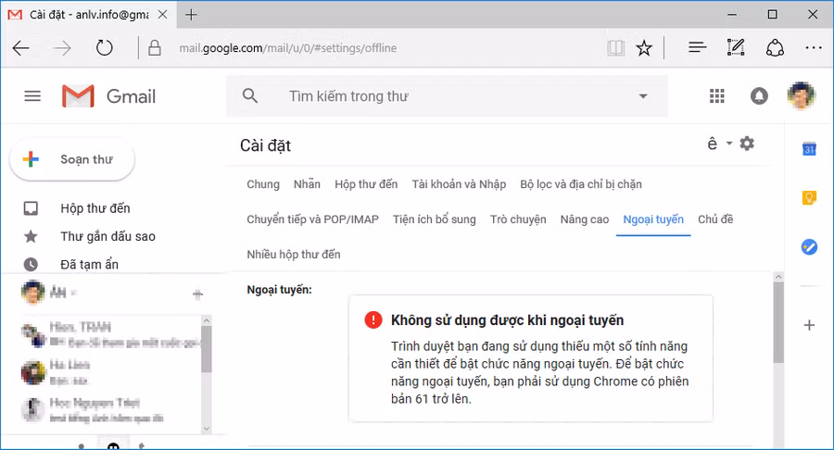The height and width of the screenshot is (450, 834).
Task: Click the Tìm kiếm trong thư search field
Action: click(x=445, y=96)
